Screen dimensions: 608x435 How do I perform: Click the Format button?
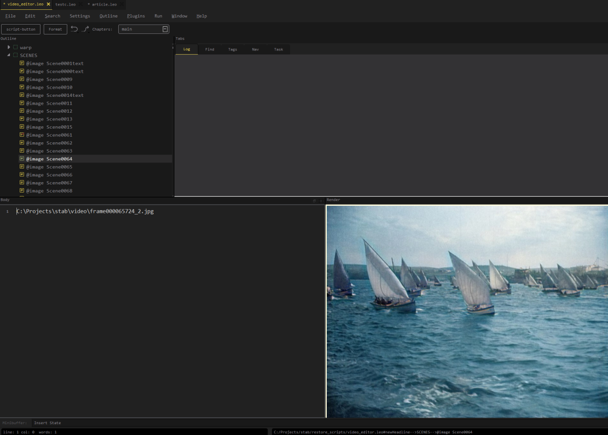tap(55, 29)
